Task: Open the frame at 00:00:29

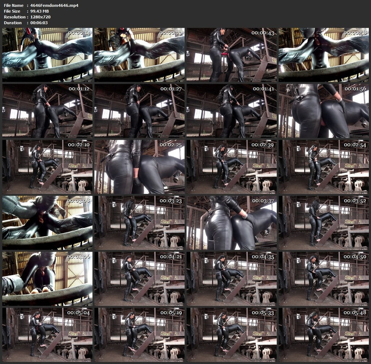Action: [x=139, y=55]
